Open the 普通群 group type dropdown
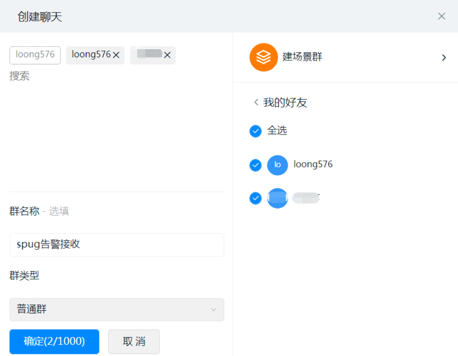Viewport: 458px width, 356px height. (117, 309)
